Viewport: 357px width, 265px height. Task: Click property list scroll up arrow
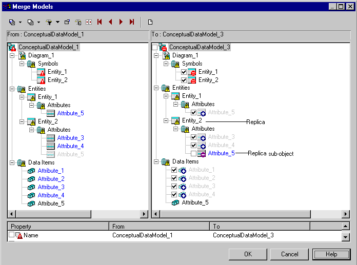click(x=346, y=226)
